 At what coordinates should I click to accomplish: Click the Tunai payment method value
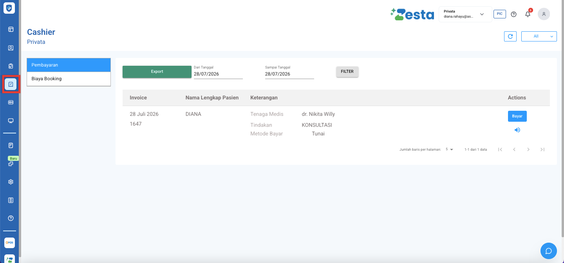318,134
